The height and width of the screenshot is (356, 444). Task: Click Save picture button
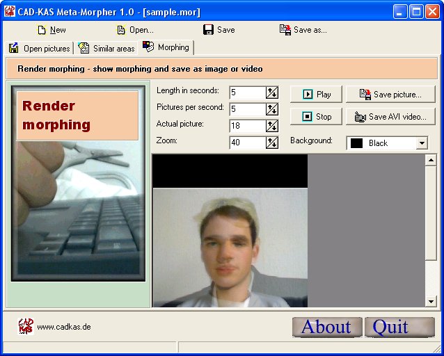point(390,95)
